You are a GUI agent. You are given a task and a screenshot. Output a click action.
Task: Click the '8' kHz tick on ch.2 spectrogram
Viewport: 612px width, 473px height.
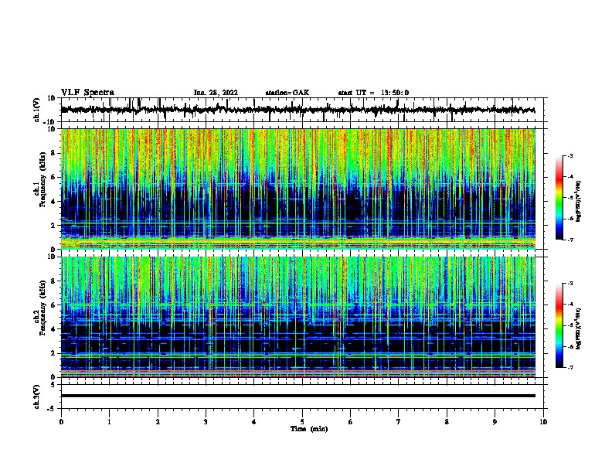point(53,281)
